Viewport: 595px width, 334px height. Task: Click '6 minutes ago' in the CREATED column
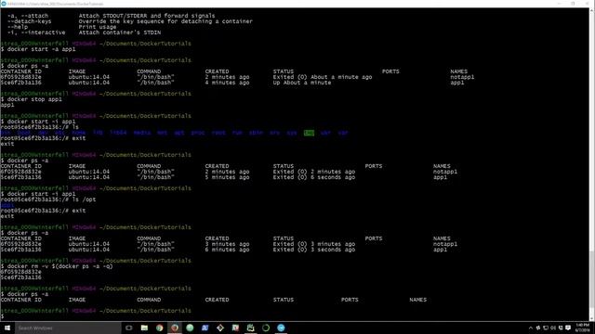(227, 250)
